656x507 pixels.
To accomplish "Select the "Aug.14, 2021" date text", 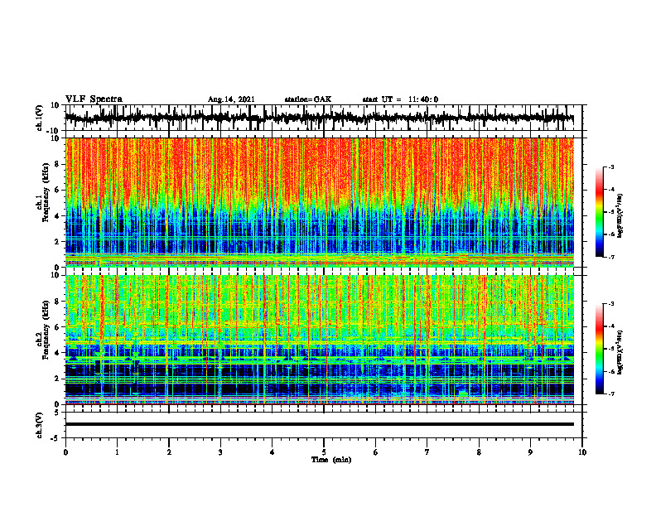I will pyautogui.click(x=231, y=99).
